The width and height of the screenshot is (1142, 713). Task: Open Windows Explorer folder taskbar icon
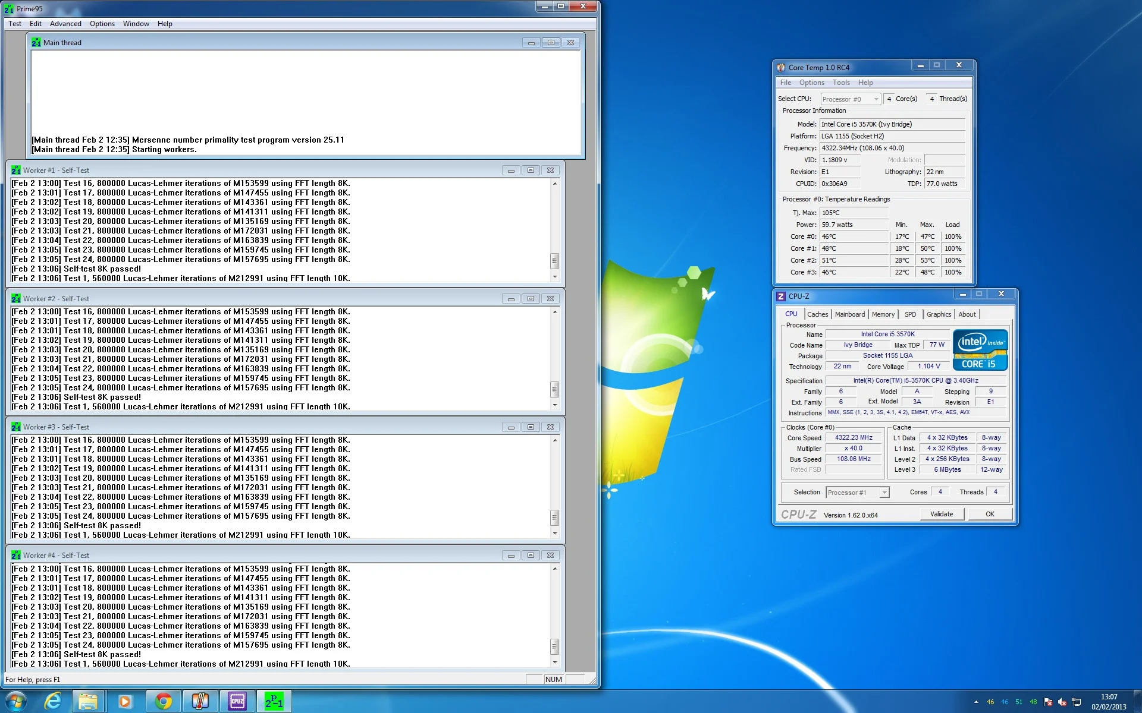click(88, 701)
